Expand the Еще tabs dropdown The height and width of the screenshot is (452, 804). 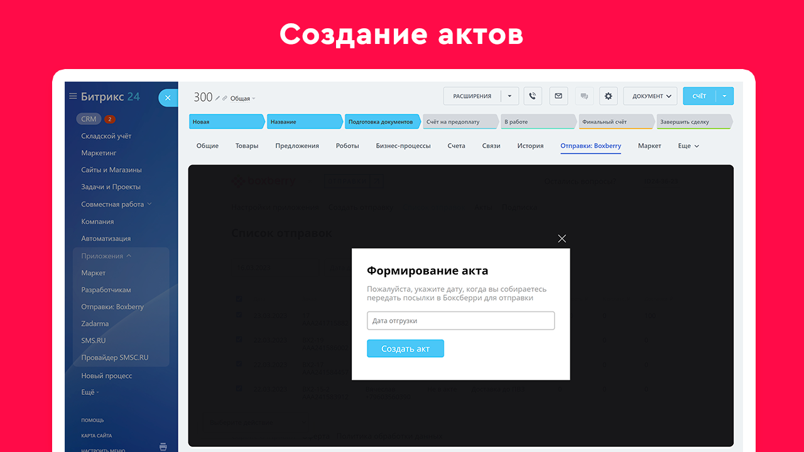click(x=688, y=146)
